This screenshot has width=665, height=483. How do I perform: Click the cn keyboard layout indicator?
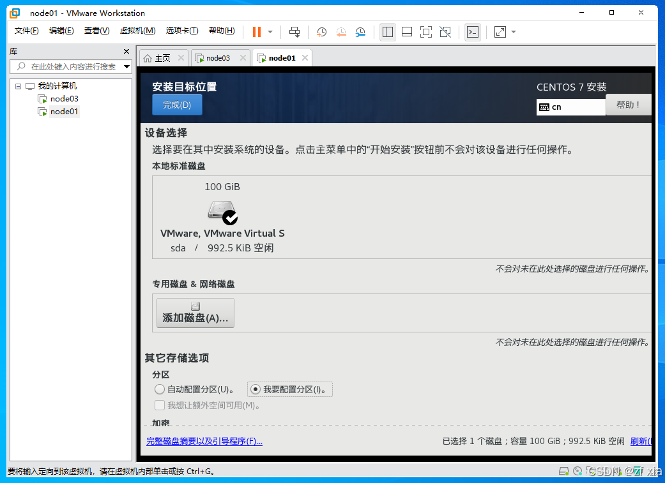(571, 107)
